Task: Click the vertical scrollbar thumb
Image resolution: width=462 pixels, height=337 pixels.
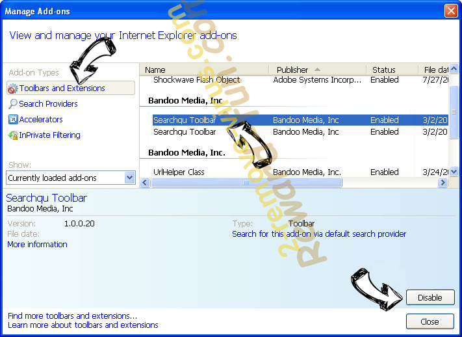Action: [x=454, y=111]
